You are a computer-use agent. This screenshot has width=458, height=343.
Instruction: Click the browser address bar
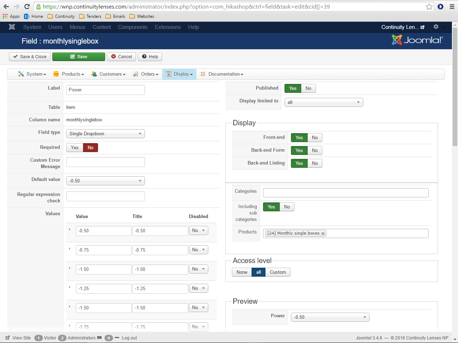pos(233,6)
